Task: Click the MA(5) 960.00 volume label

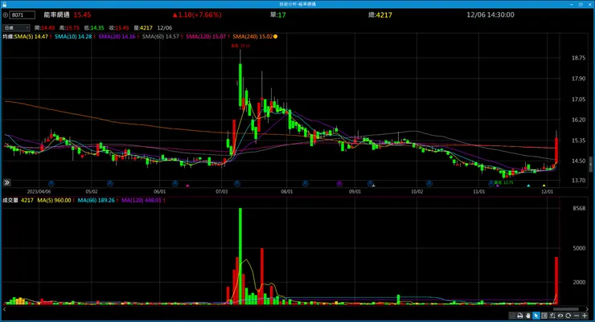Action: point(54,201)
